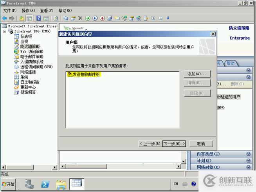This screenshot has height=192, width=256.
Task: Open the file explorer taskbar icon
Action: pos(61,184)
